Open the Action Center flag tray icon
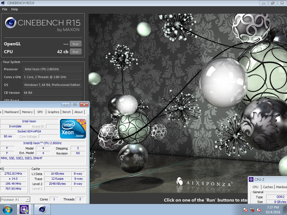287x215 pixels. (245, 210)
